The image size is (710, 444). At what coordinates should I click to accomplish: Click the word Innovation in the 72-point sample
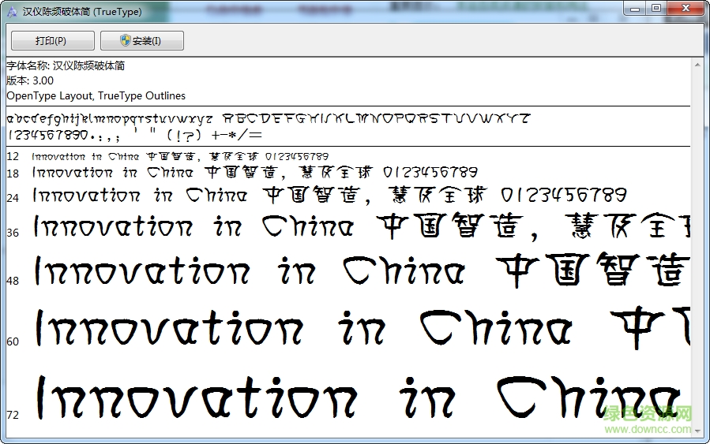tap(197, 398)
